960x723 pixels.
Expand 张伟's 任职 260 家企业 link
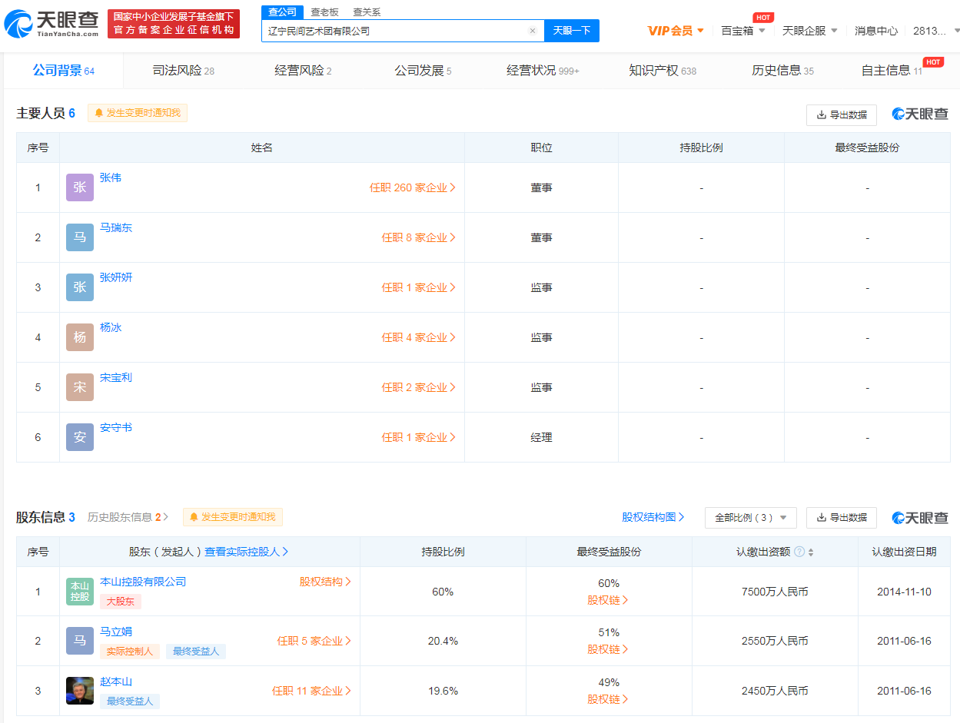coord(413,187)
